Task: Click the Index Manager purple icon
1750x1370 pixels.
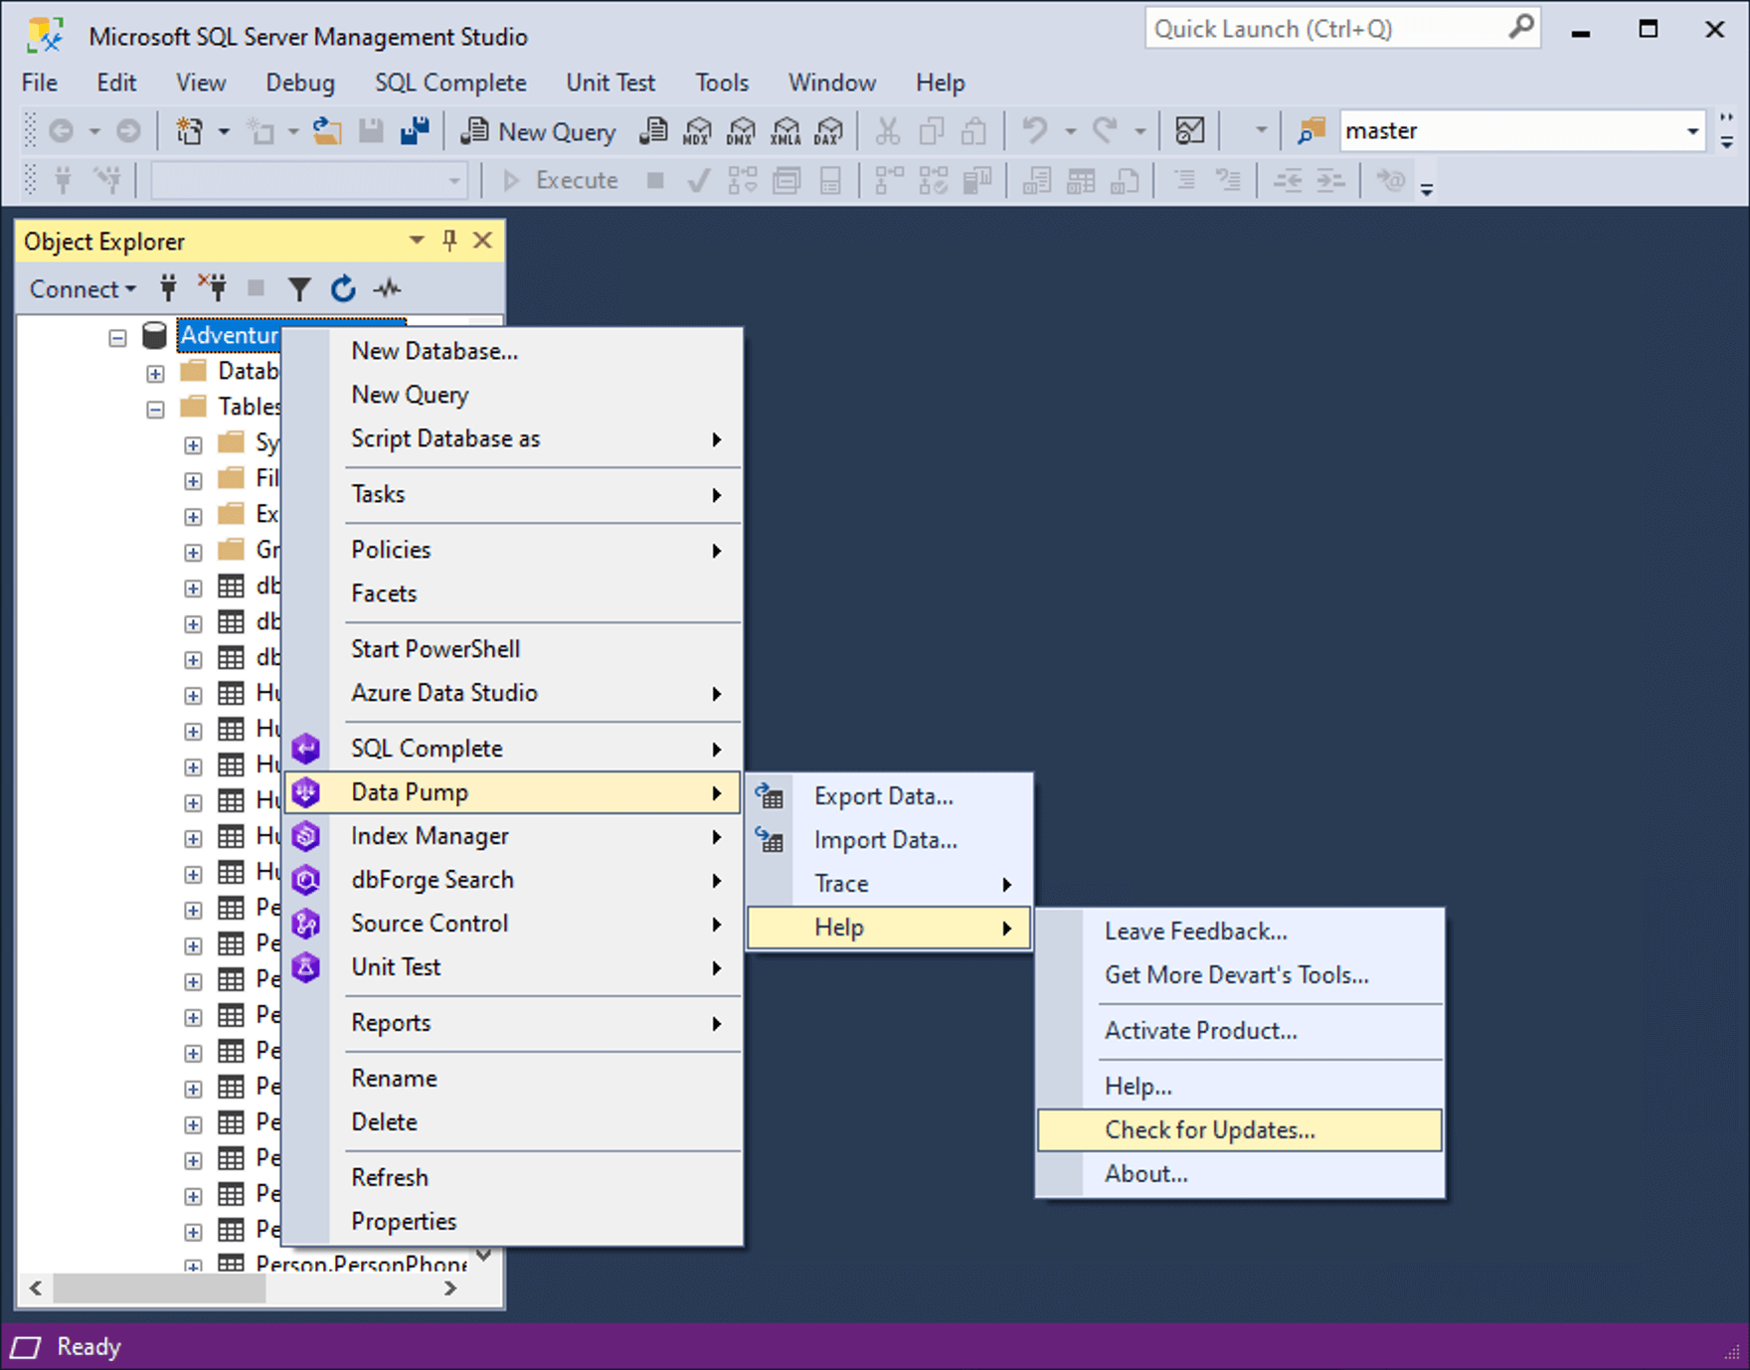Action: click(x=306, y=835)
